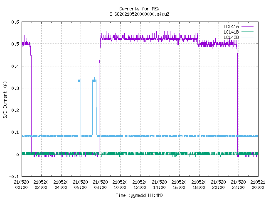Viewport: 266px width, 199px height.
Task: Click the chart title 'Currents for MEX'
Action: pyautogui.click(x=139, y=9)
